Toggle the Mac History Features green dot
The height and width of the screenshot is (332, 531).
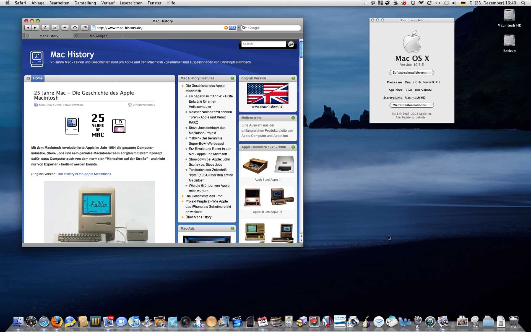(x=232, y=78)
